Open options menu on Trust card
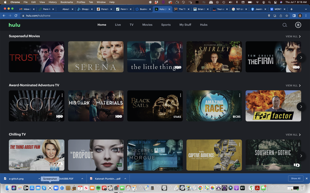This screenshot has height=193, width=310. (62, 46)
